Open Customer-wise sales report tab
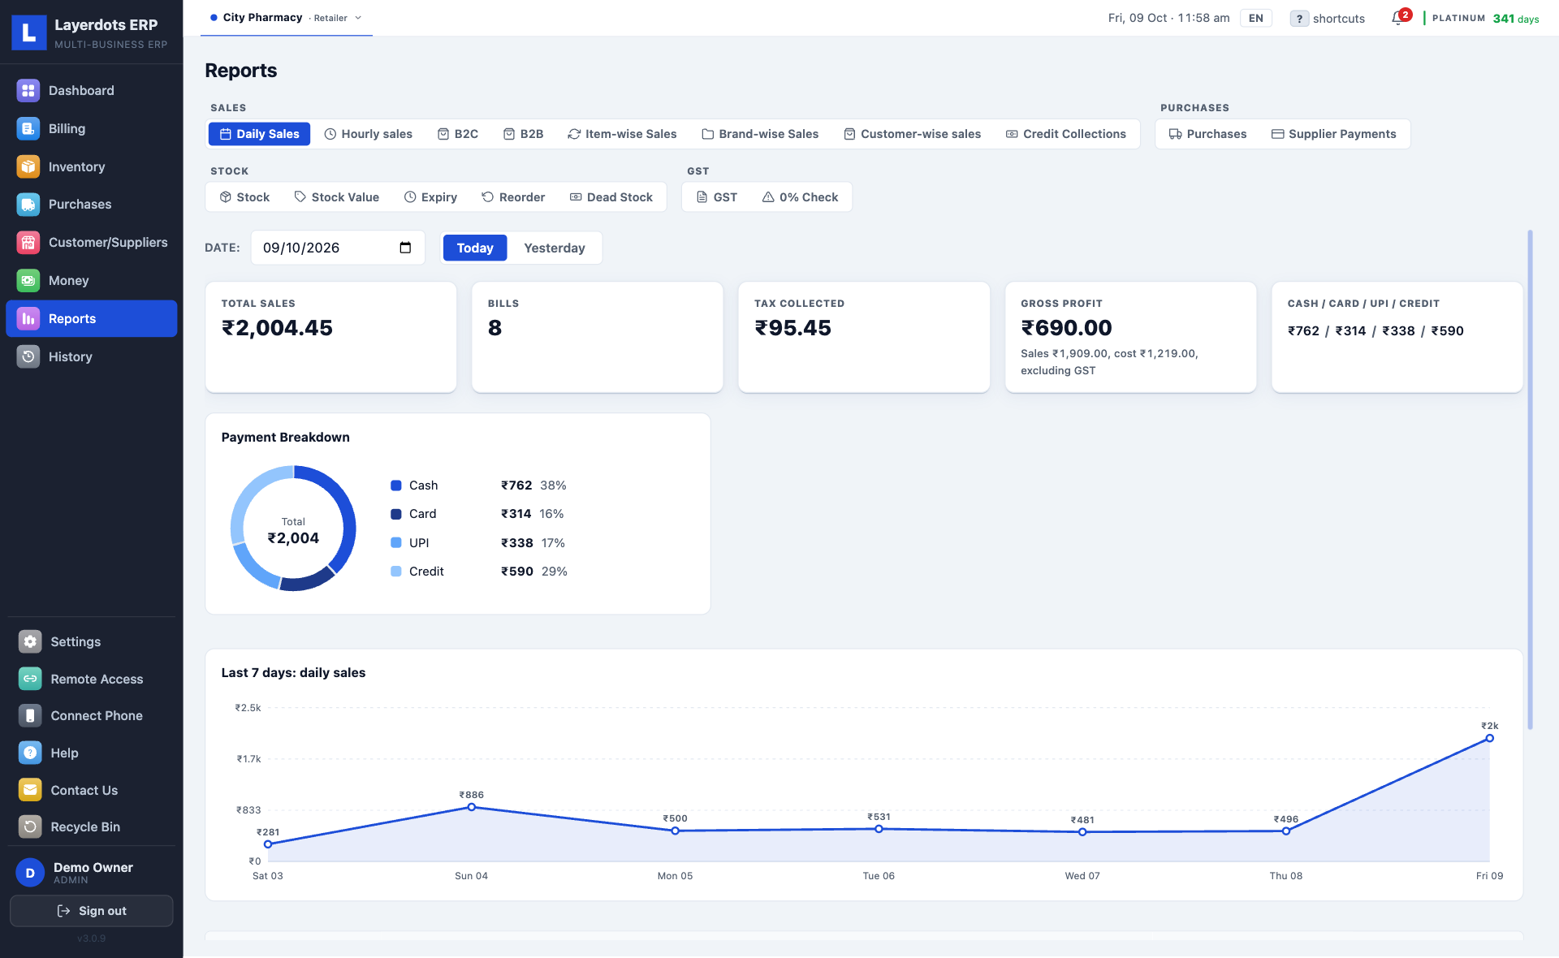Viewport: 1559px width, 958px height. tap(912, 134)
